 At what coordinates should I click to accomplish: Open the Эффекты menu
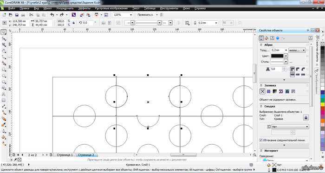[x=84, y=8]
